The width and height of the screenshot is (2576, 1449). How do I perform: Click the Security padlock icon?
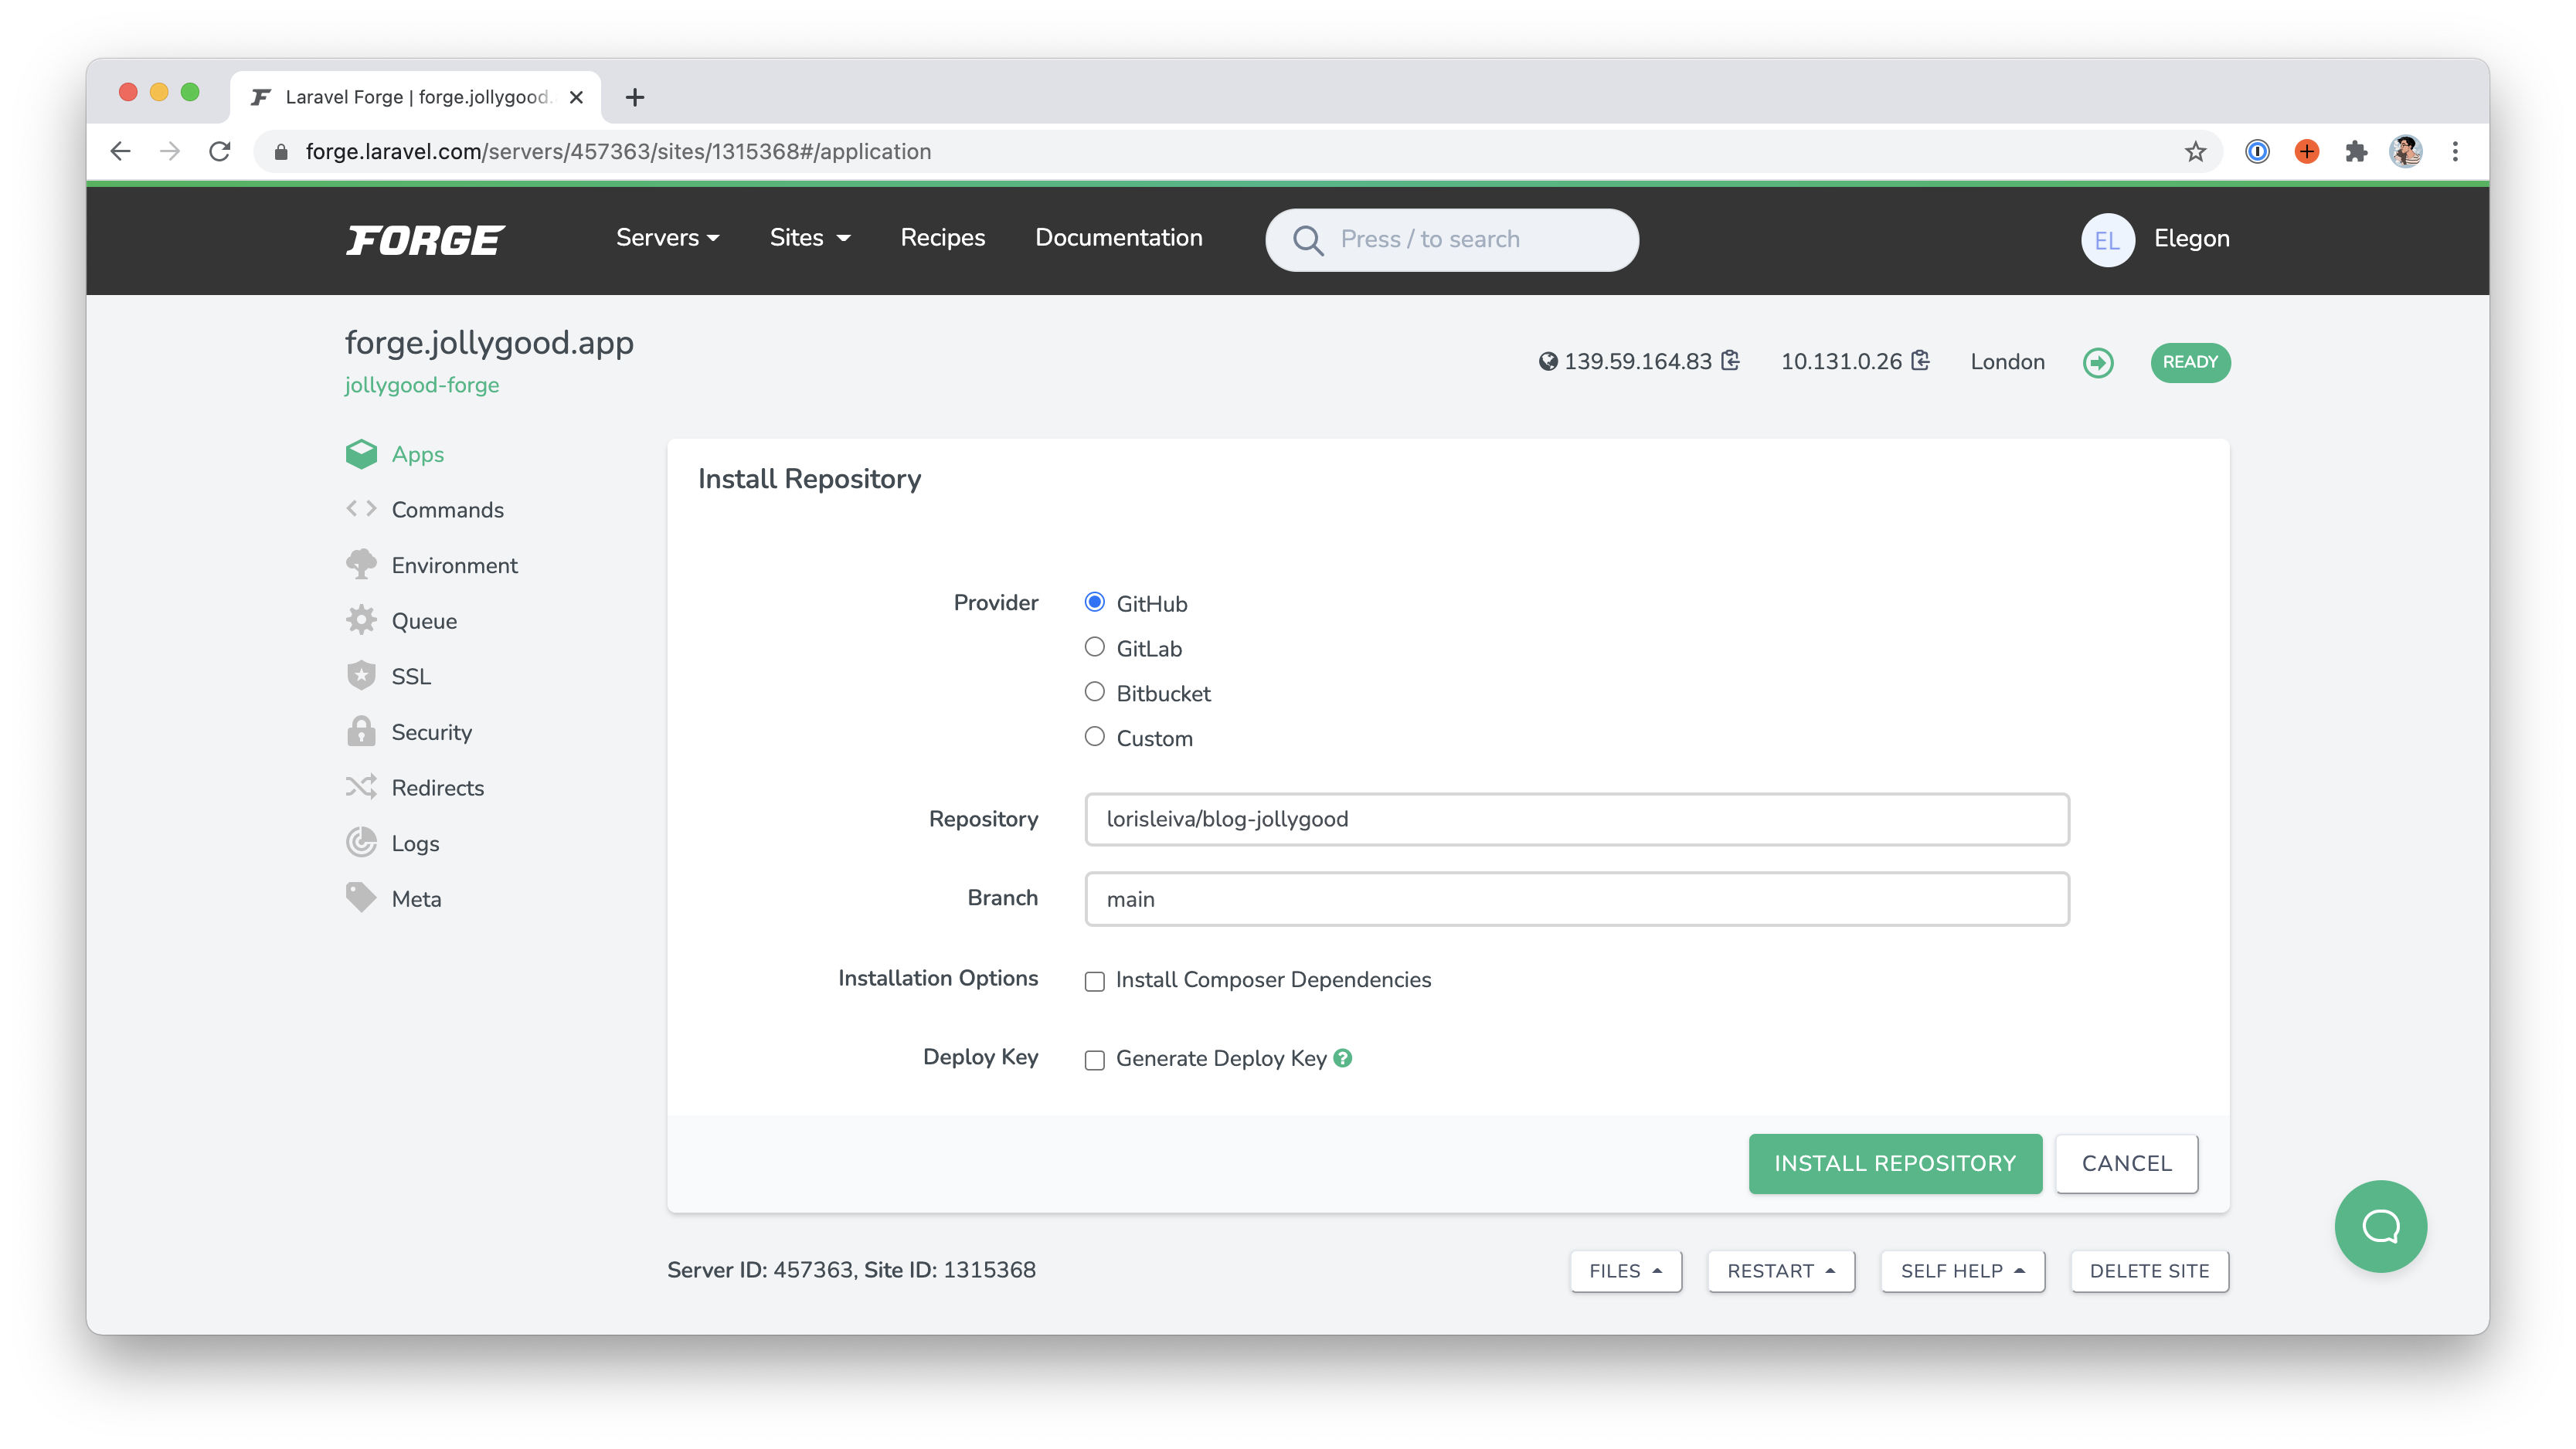361,731
